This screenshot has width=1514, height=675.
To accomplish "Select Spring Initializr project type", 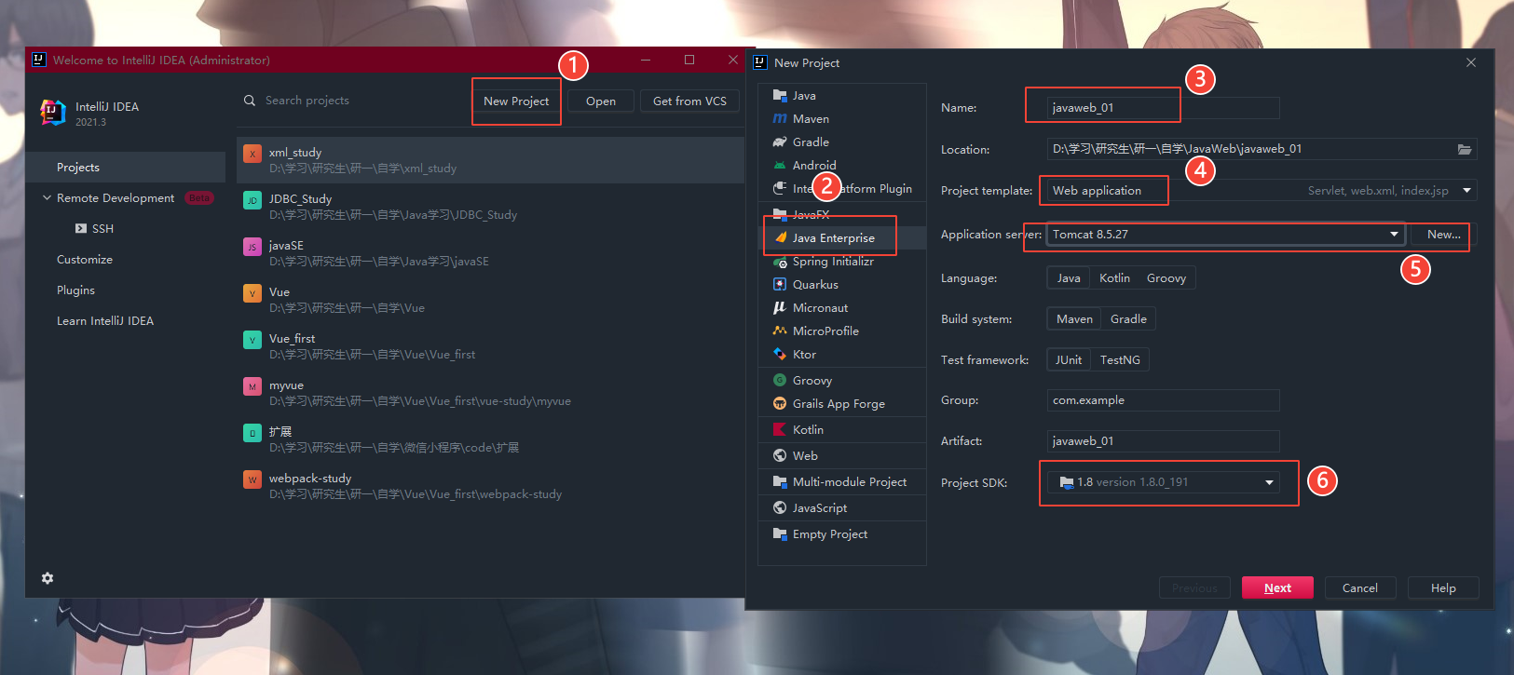I will (x=842, y=262).
